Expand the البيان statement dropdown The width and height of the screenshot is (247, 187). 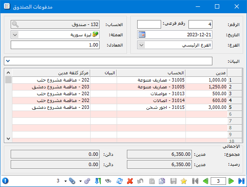tap(8, 61)
